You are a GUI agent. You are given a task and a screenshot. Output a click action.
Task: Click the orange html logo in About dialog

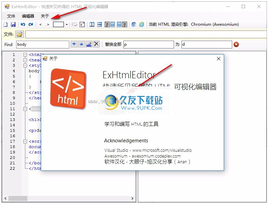tap(68, 89)
